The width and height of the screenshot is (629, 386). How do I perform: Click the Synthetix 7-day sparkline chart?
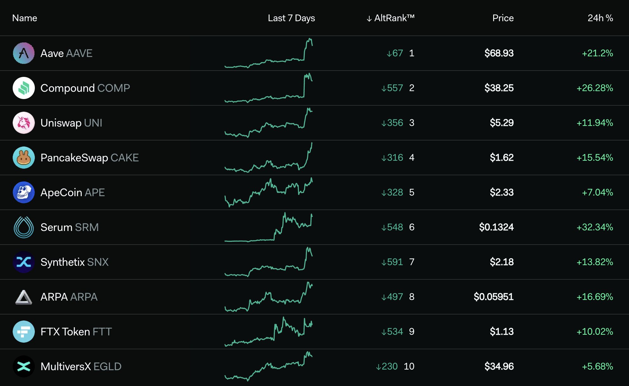coord(269,262)
